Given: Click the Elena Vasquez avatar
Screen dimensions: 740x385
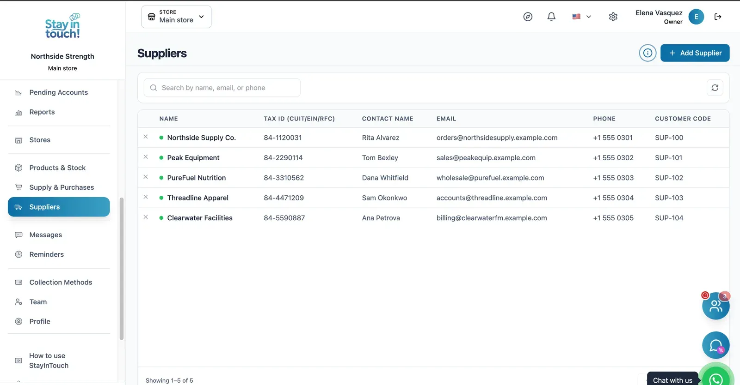Looking at the screenshot, I should [x=696, y=17].
